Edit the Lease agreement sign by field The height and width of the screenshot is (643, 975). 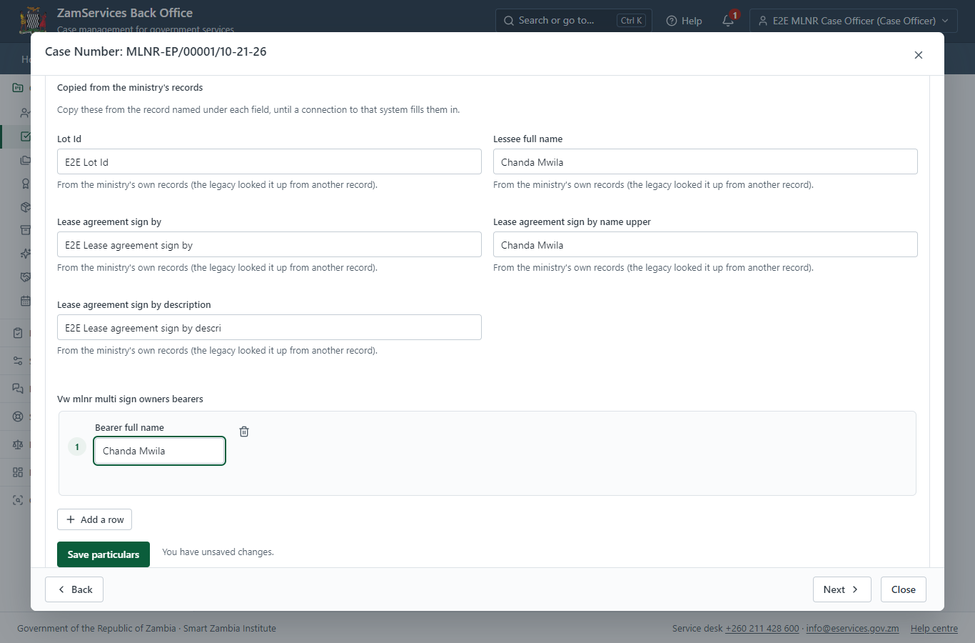point(269,244)
